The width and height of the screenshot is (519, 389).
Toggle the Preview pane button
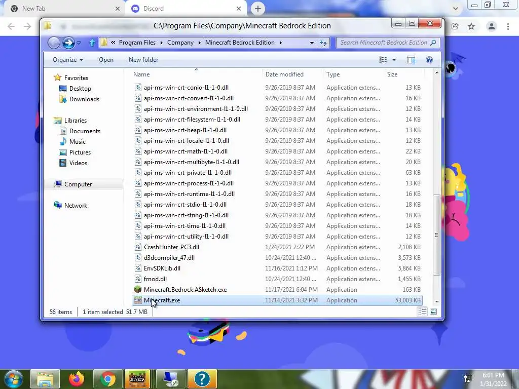pyautogui.click(x=411, y=60)
